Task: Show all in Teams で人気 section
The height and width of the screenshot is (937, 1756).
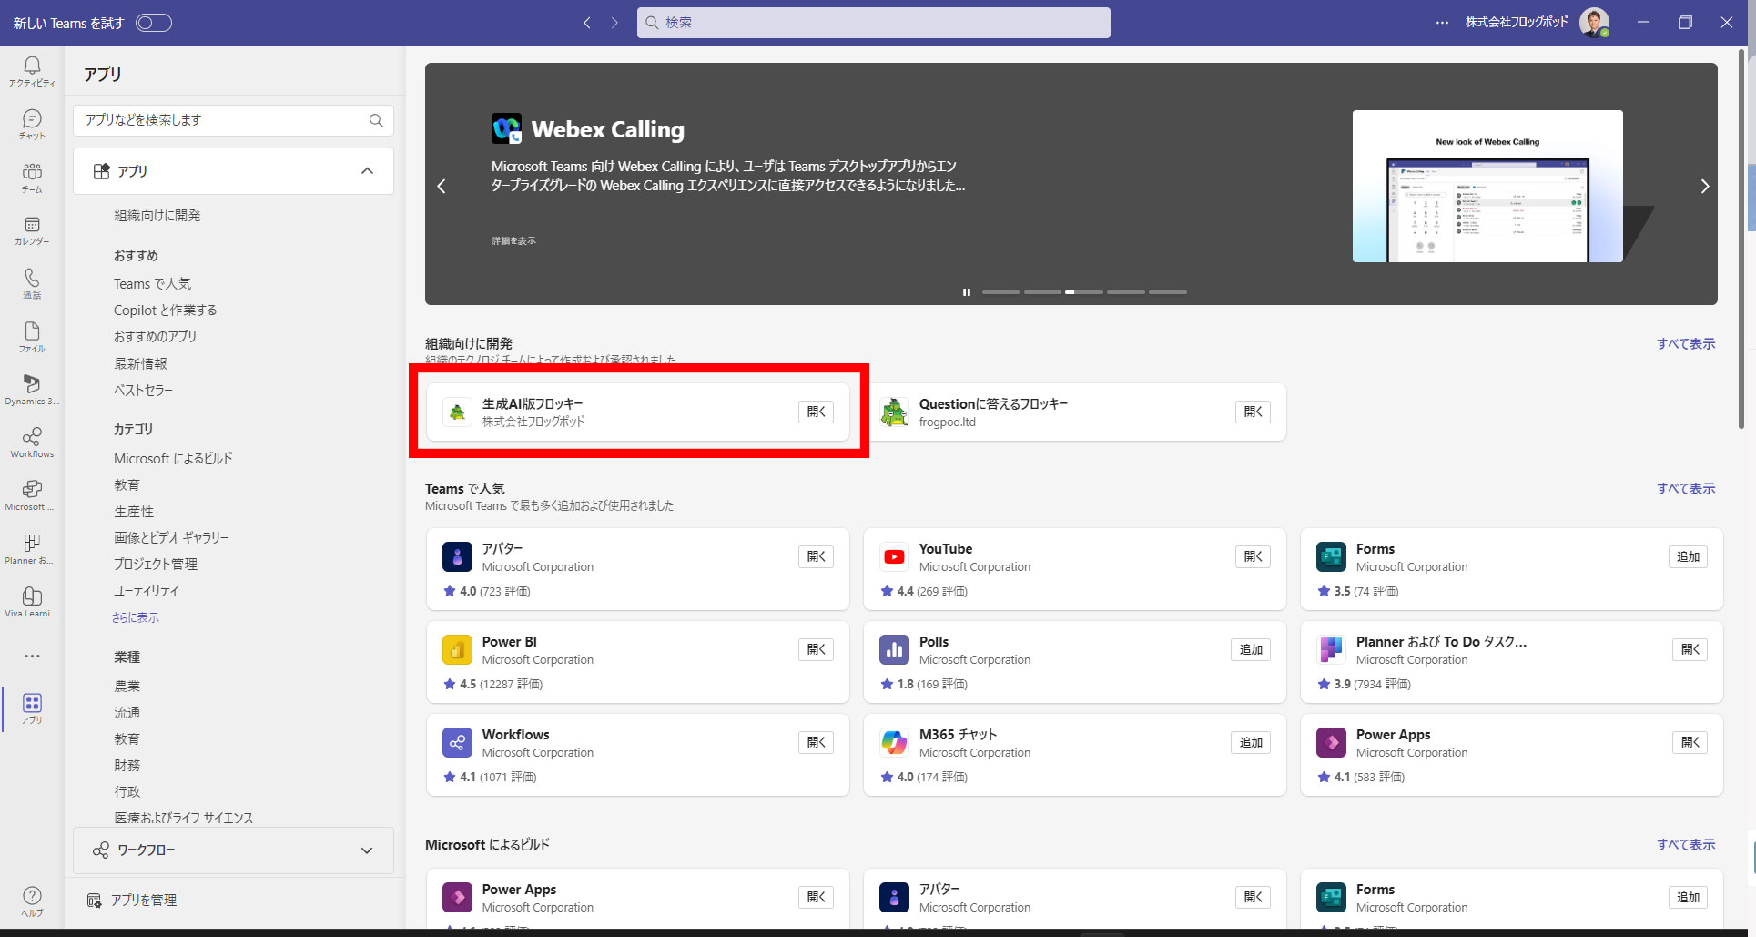Action: (1686, 489)
